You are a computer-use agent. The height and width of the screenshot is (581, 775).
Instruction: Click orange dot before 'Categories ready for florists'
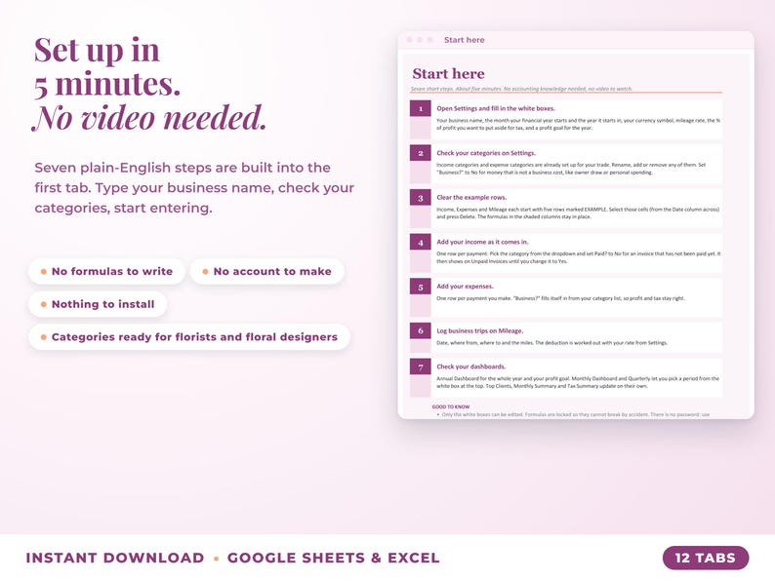click(44, 337)
